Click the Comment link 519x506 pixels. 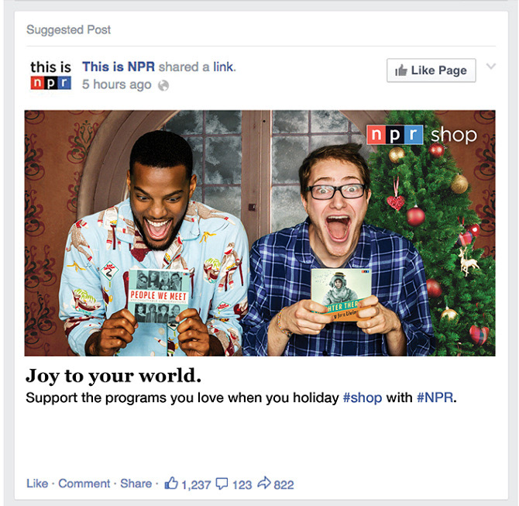pyautogui.click(x=84, y=484)
